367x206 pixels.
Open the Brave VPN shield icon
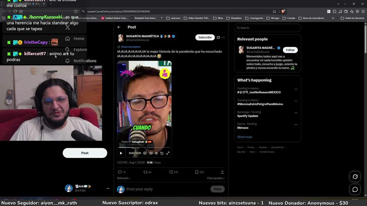357,11
